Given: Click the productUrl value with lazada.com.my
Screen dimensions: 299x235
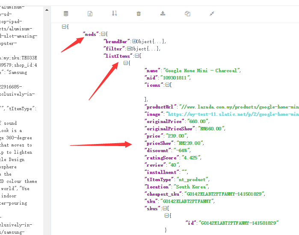Looking at the screenshot, I should tap(239, 107).
